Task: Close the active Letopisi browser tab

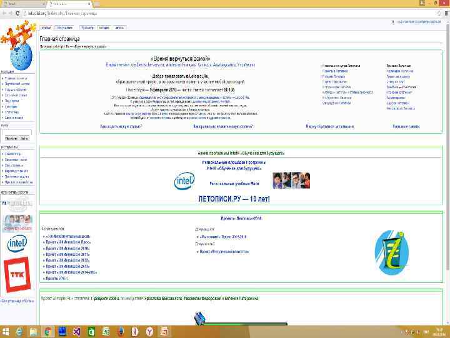Action: [x=89, y=4]
